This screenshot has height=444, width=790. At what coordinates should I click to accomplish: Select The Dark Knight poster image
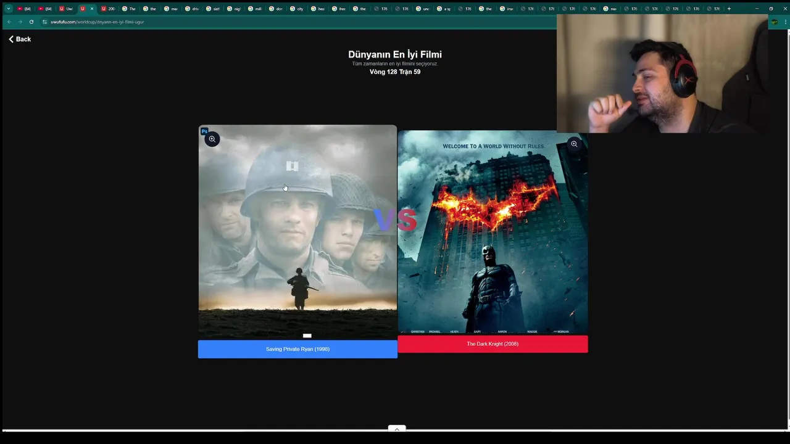coord(493,232)
